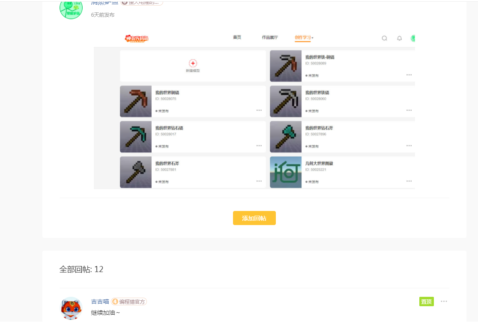
Task: Open the three-dot menu on the 我的世界钻石镐 card
Action: (x=259, y=146)
